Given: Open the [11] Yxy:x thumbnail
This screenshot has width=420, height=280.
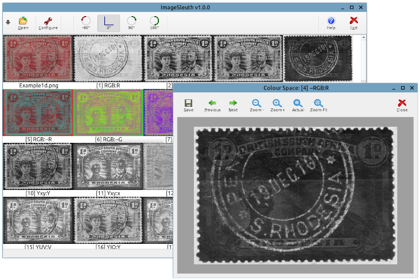Looking at the screenshot, I should (x=108, y=166).
